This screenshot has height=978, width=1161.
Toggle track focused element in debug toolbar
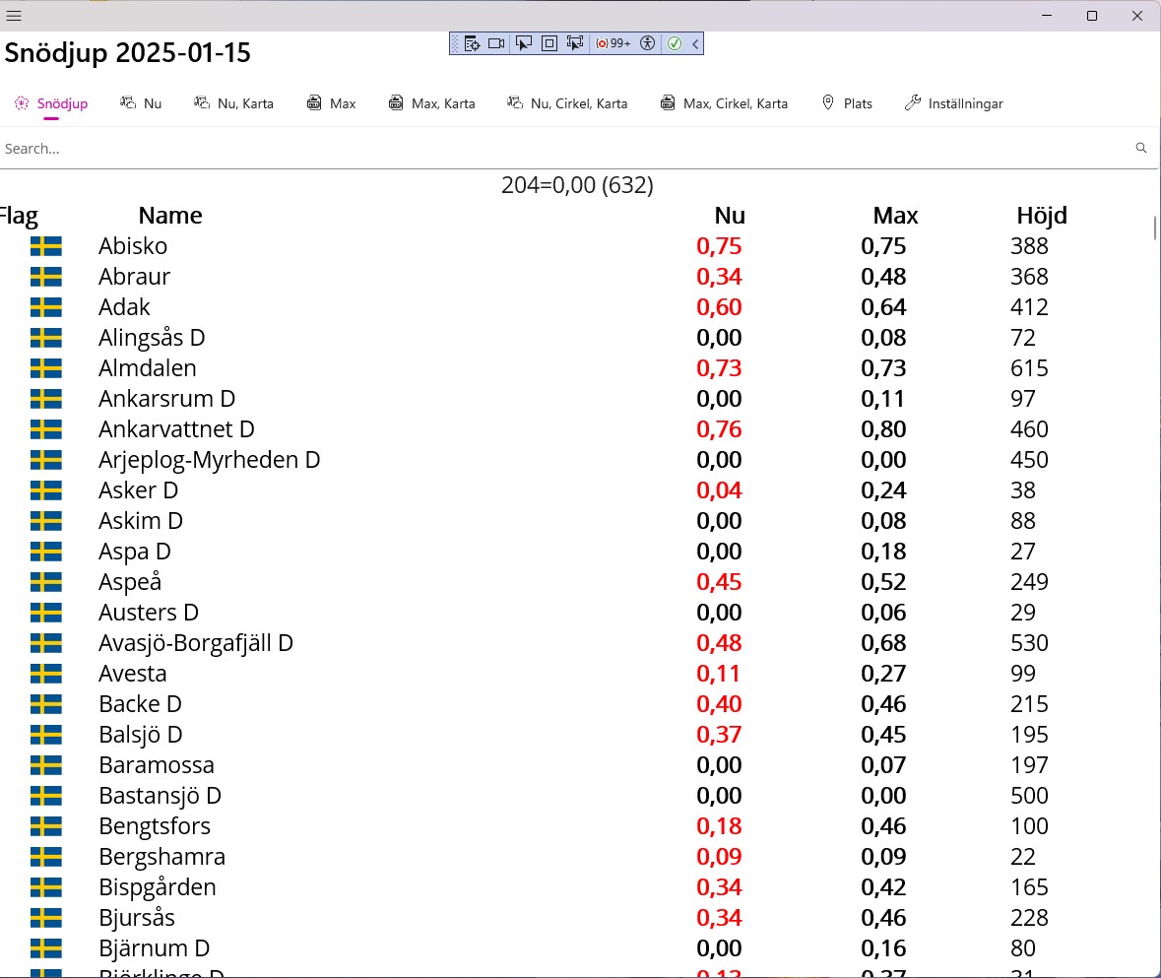(x=574, y=43)
